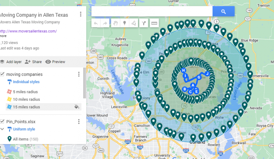This screenshot has height=159, width=274.
Task: Collapse the Pin_Points.xlsx items chevron
Action: [2, 129]
